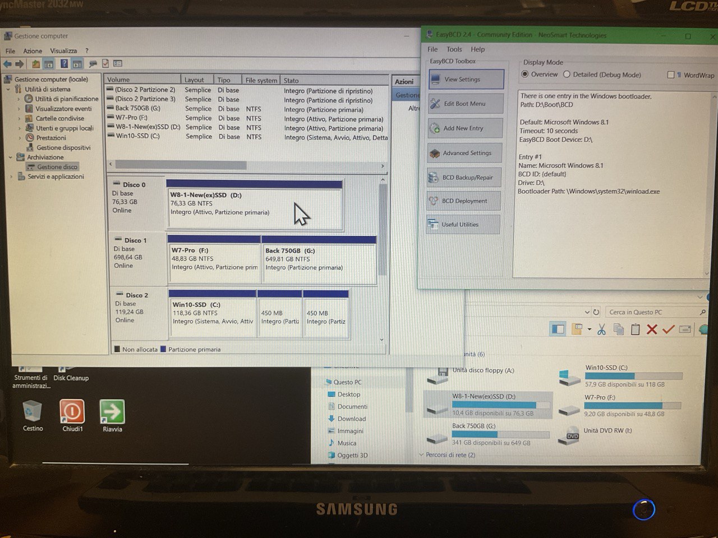This screenshot has height=538, width=718.
Task: Click the blue Help question-mark toolbar icon
Action: pyautogui.click(x=64, y=64)
